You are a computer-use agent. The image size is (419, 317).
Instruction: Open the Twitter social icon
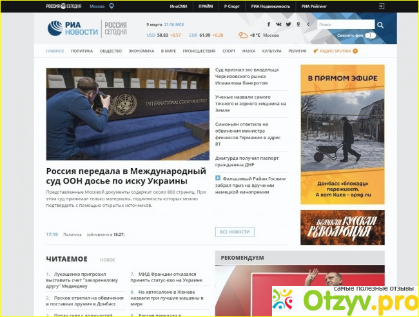pyautogui.click(x=288, y=24)
